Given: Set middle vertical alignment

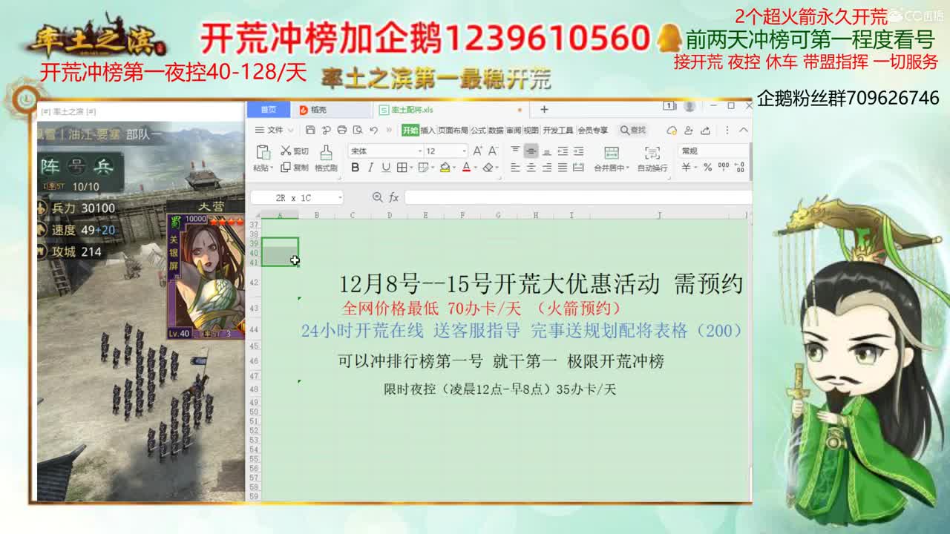Looking at the screenshot, I should pos(531,151).
